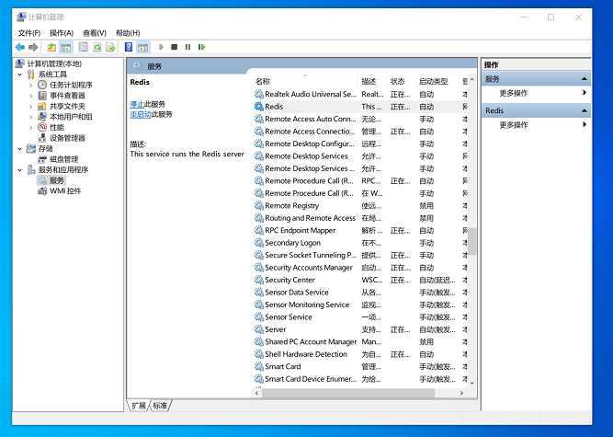
Task: Select the Shell Hardware Detection service row
Action: click(x=359, y=354)
